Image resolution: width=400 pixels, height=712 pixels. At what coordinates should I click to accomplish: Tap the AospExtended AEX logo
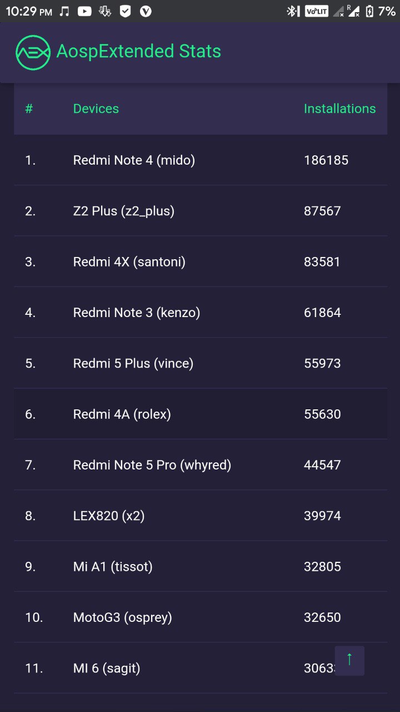tap(33, 52)
